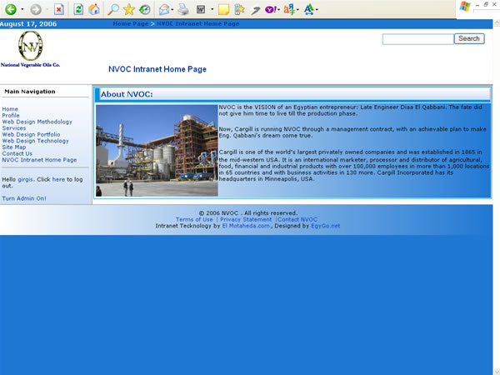
Task: Click the Edit with Word icon
Action: (201, 9)
